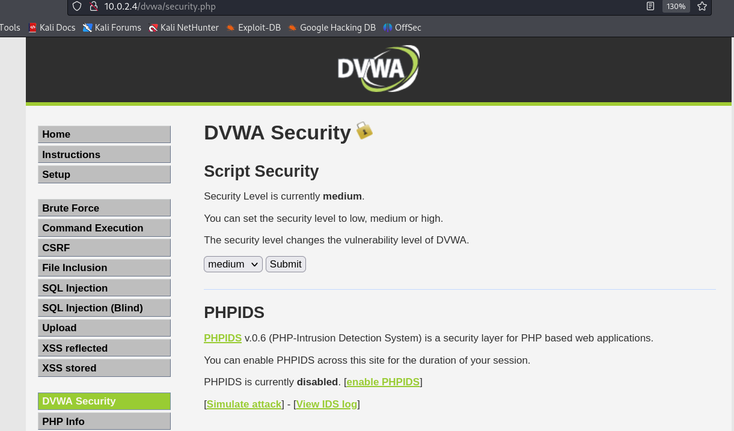
Task: Open the SQL Injection page
Action: point(104,288)
